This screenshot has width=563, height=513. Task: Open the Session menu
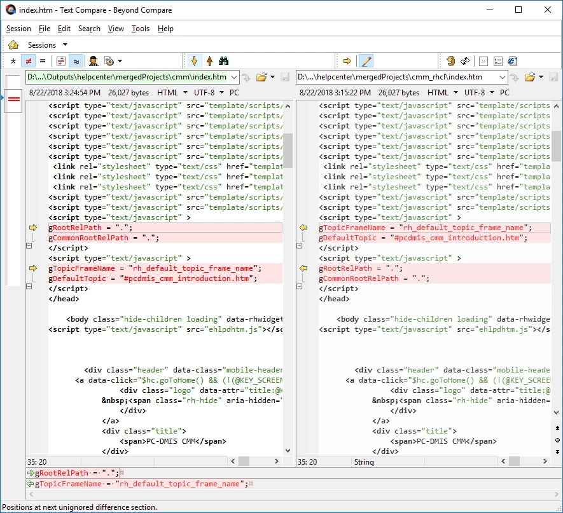tap(18, 29)
